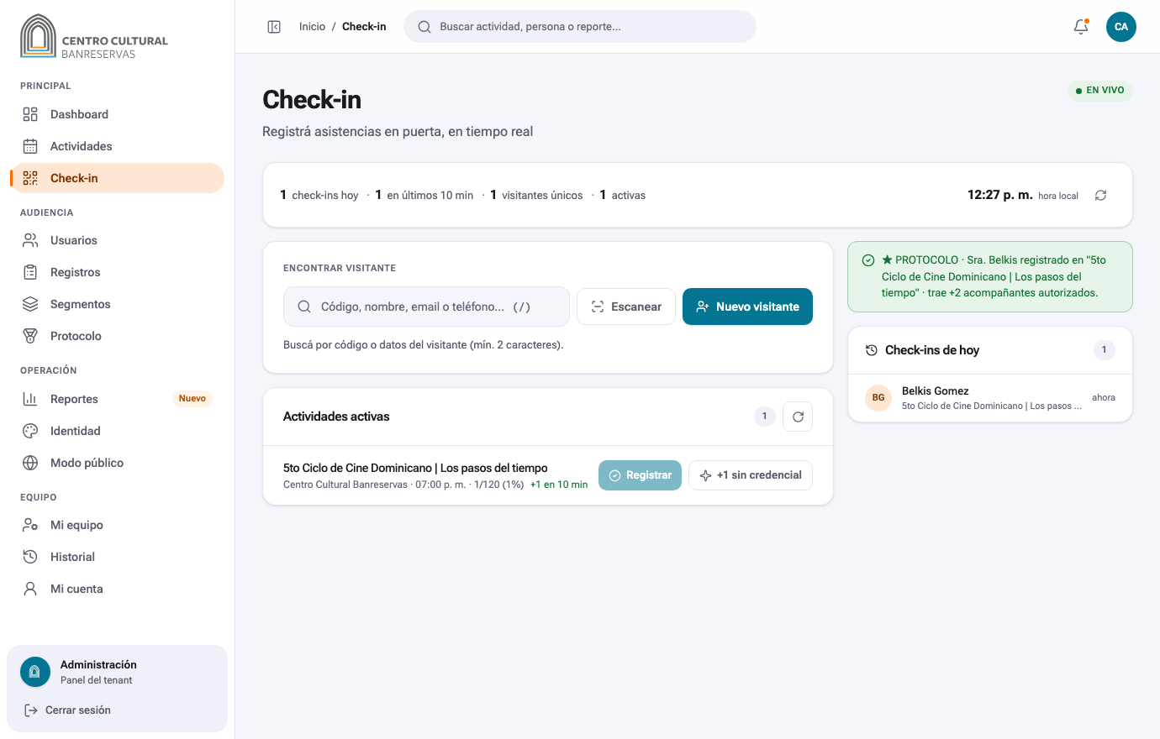The height and width of the screenshot is (739, 1160).
Task: Open the CA user avatar menu
Action: tap(1121, 27)
